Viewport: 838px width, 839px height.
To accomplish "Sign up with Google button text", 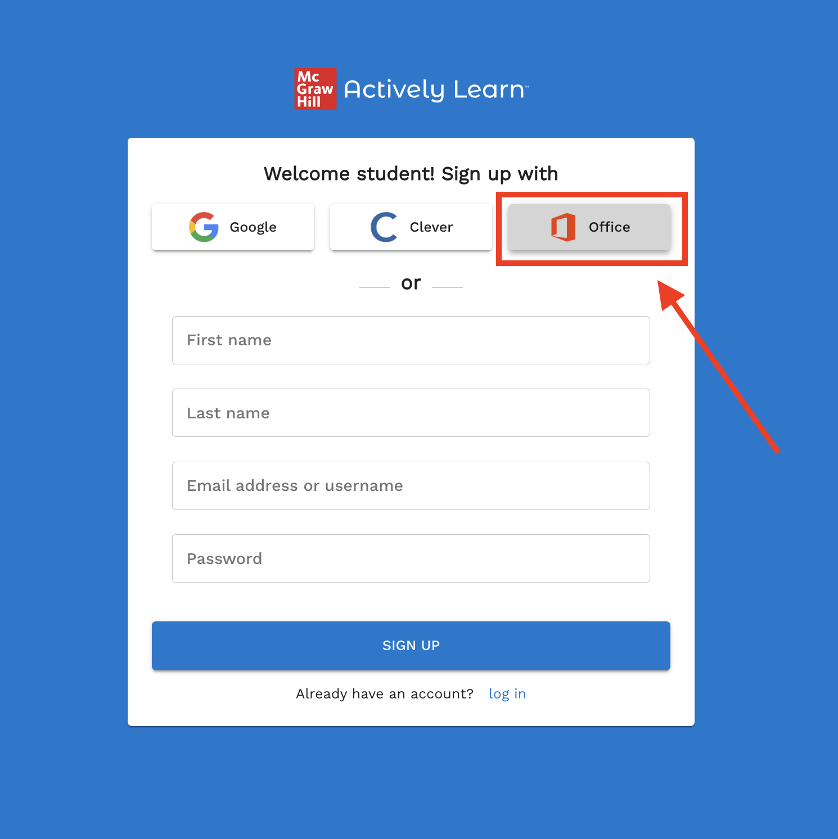I will pos(253,227).
